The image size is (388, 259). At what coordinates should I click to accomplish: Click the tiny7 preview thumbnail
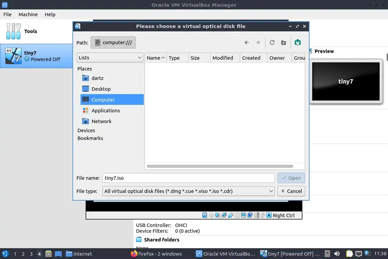click(x=346, y=81)
